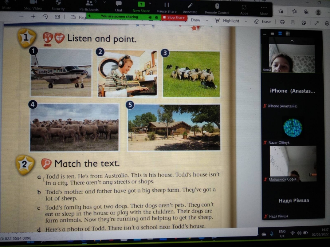Click the 'You are screen sharing' label

click(119, 16)
